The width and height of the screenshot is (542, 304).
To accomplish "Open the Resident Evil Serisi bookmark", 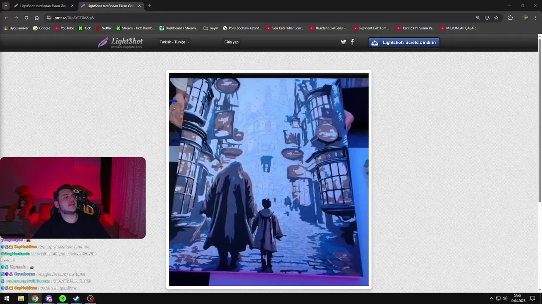I will 329,28.
